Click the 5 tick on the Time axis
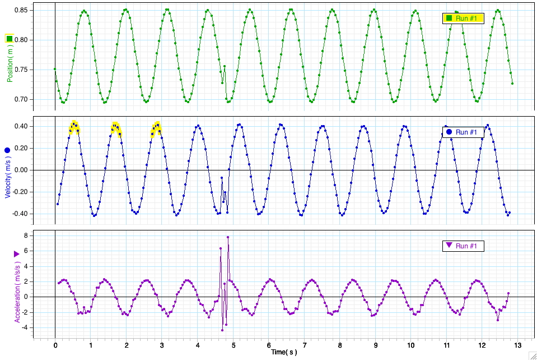The width and height of the screenshot is (537, 360). tap(234, 345)
